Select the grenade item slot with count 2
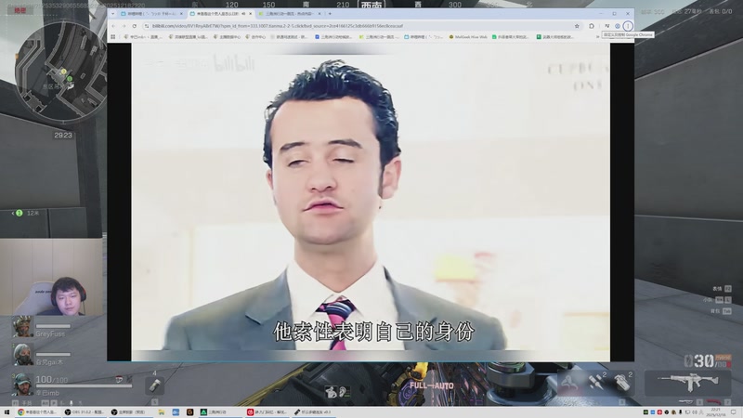This screenshot has width=743, height=418. click(x=622, y=382)
